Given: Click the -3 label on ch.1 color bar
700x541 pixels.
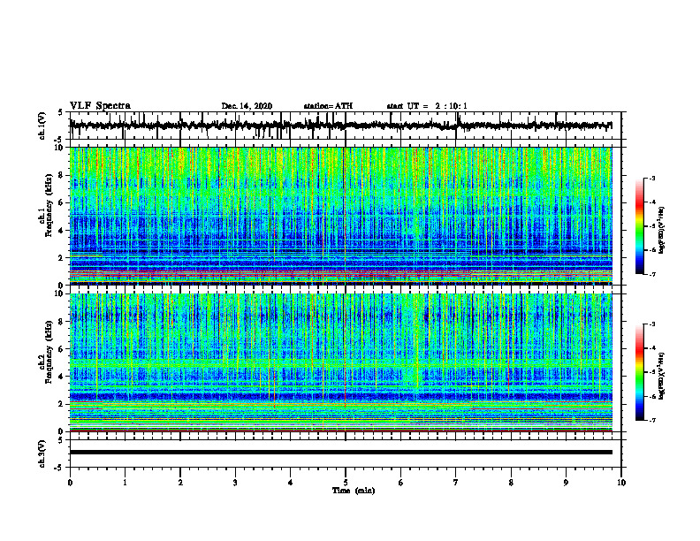Looking at the screenshot, I should [652, 178].
